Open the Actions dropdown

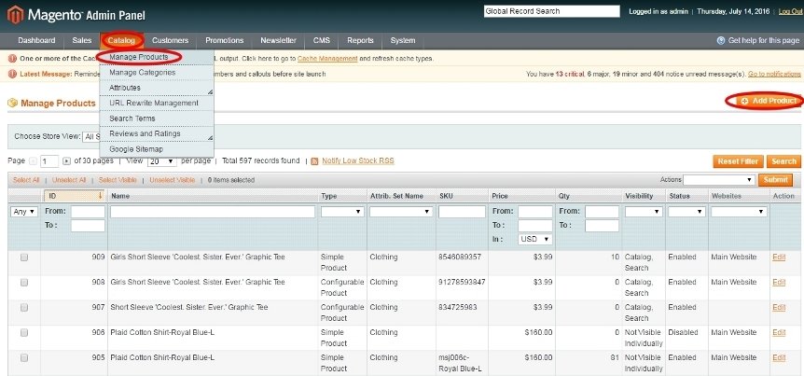point(718,180)
